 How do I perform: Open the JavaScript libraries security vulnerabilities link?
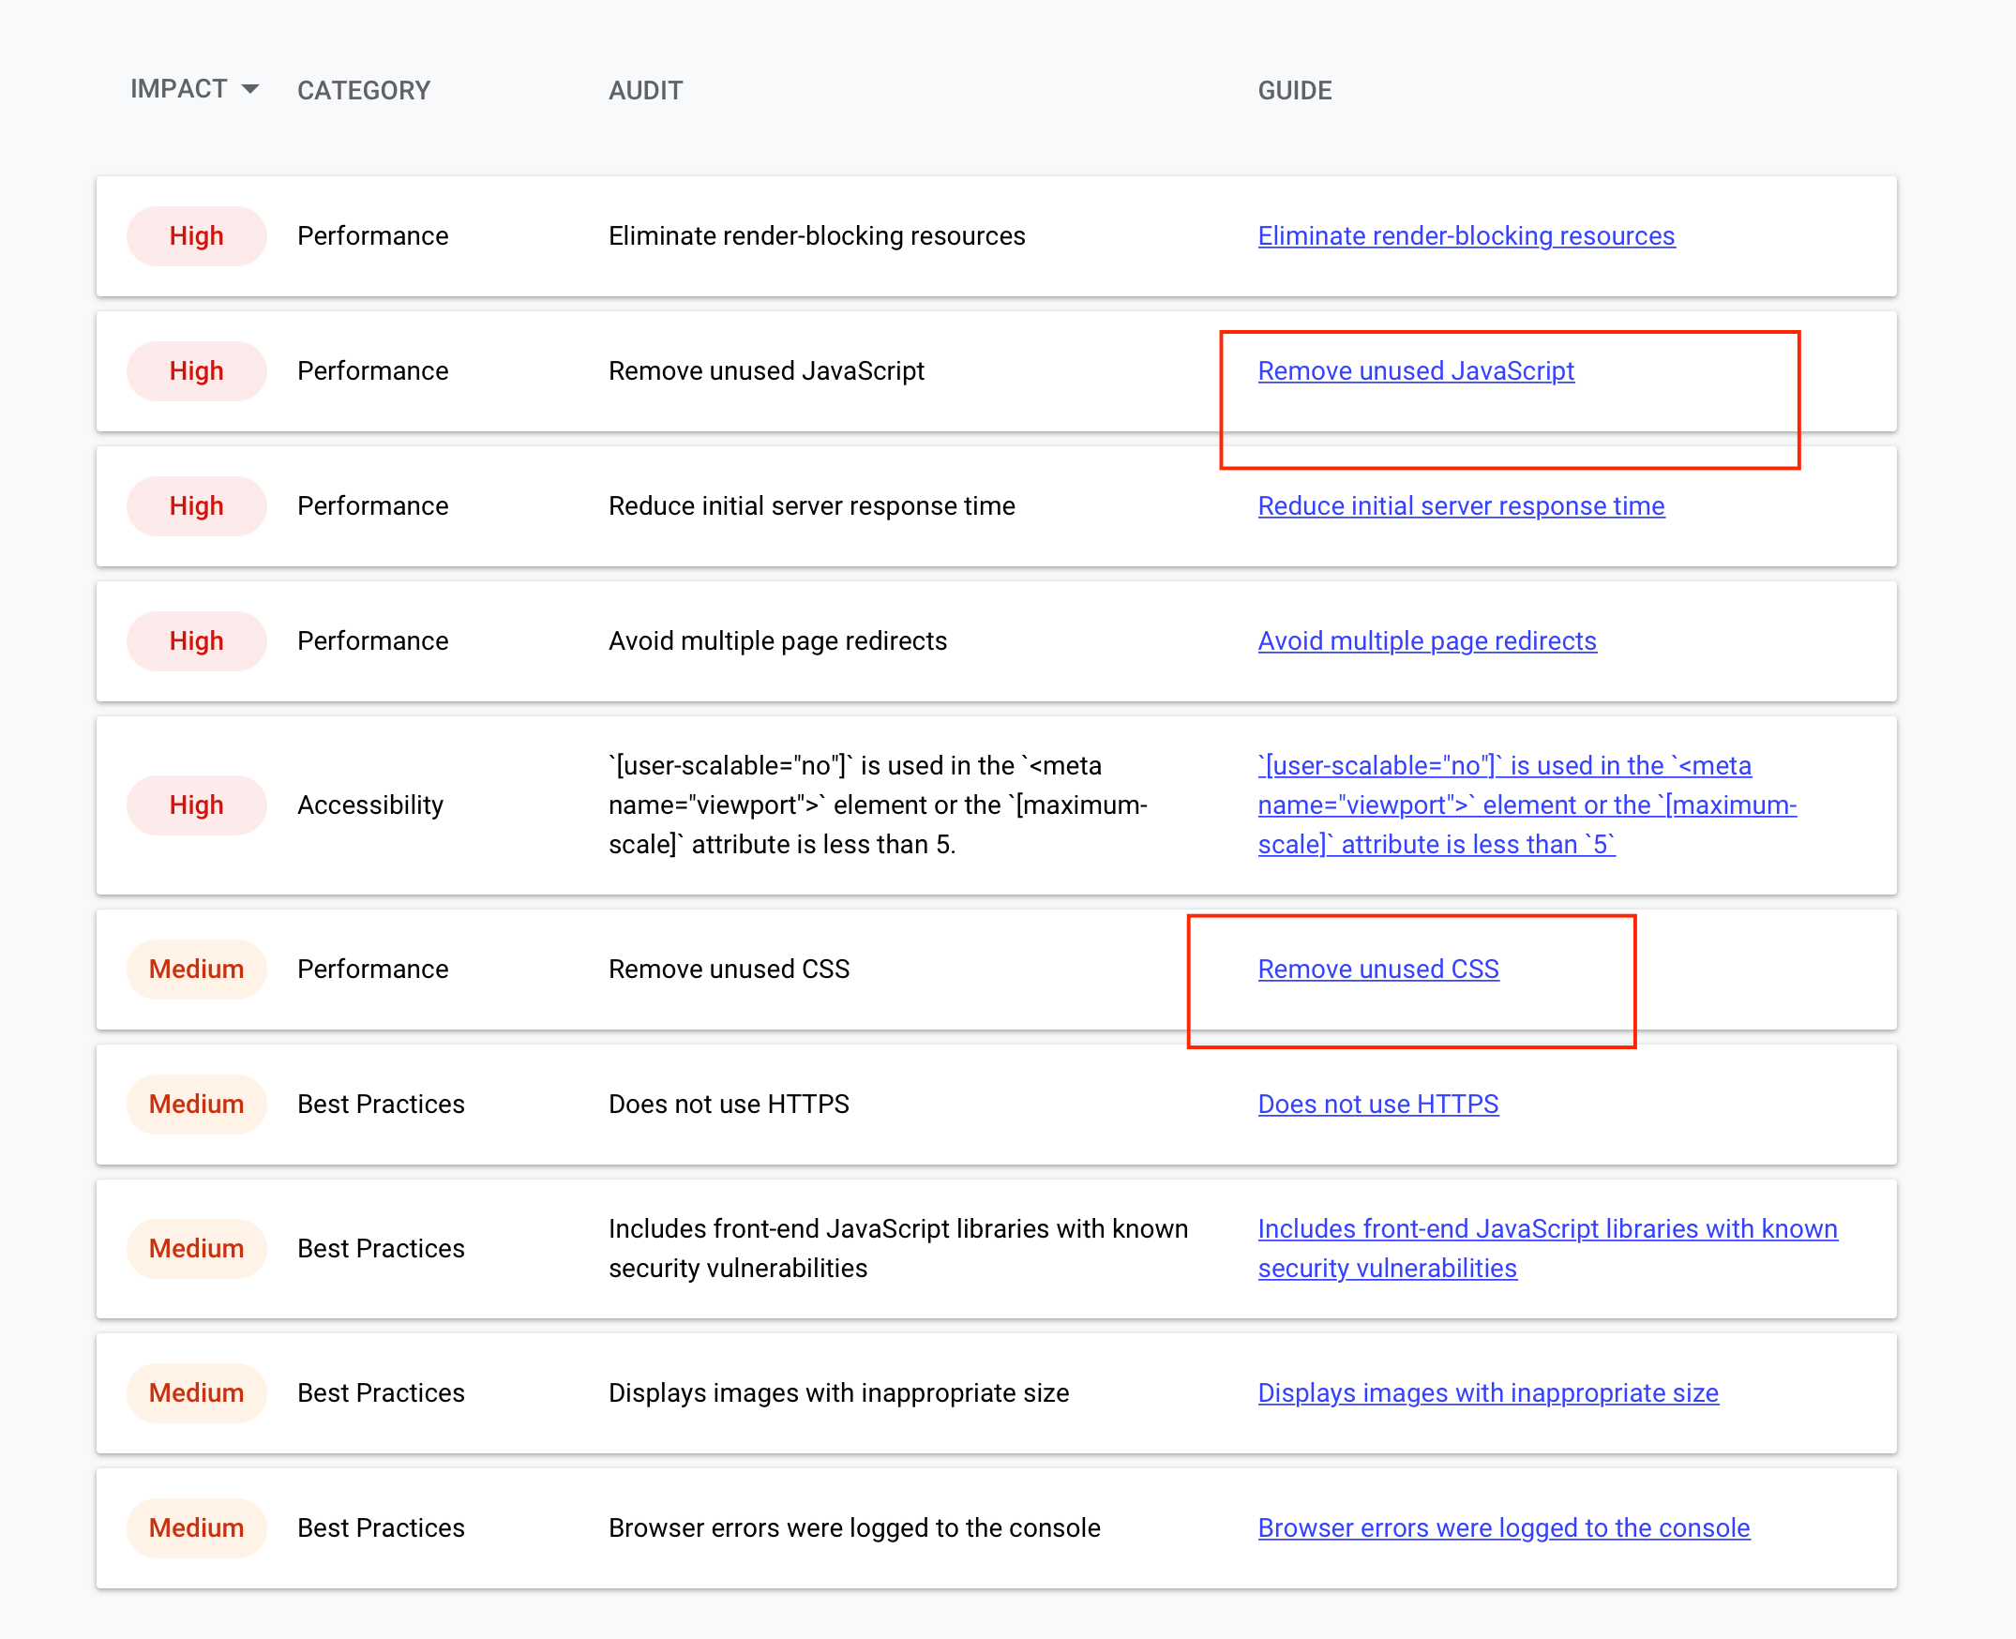click(1548, 1249)
